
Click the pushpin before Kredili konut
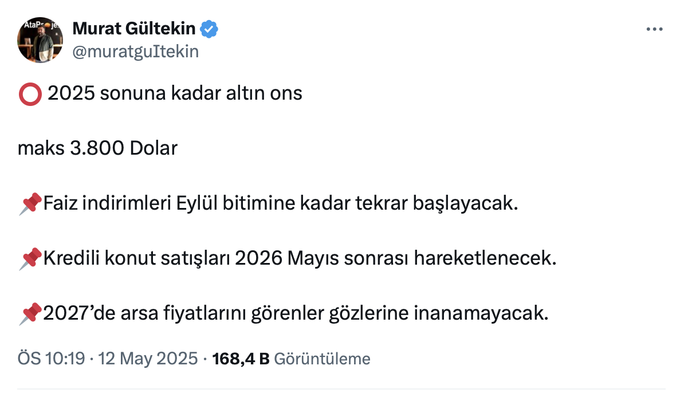(x=30, y=260)
